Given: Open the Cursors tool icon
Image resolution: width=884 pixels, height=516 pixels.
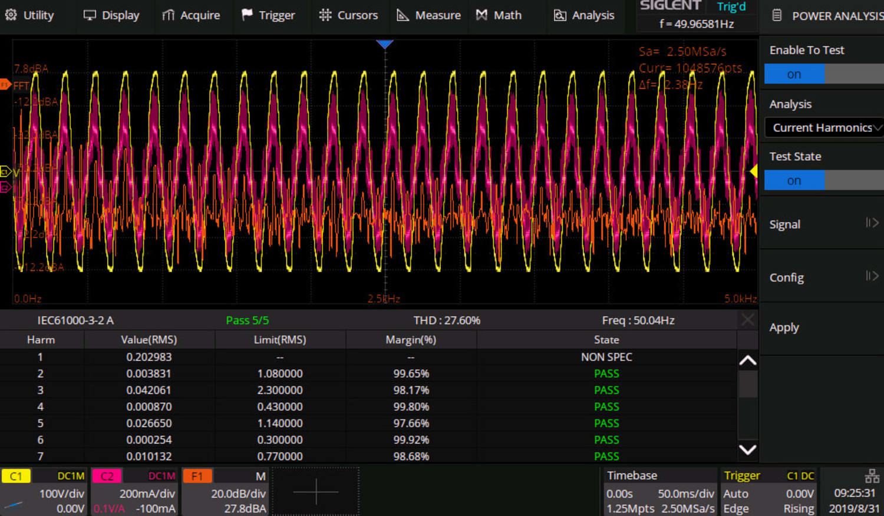Looking at the screenshot, I should [325, 14].
